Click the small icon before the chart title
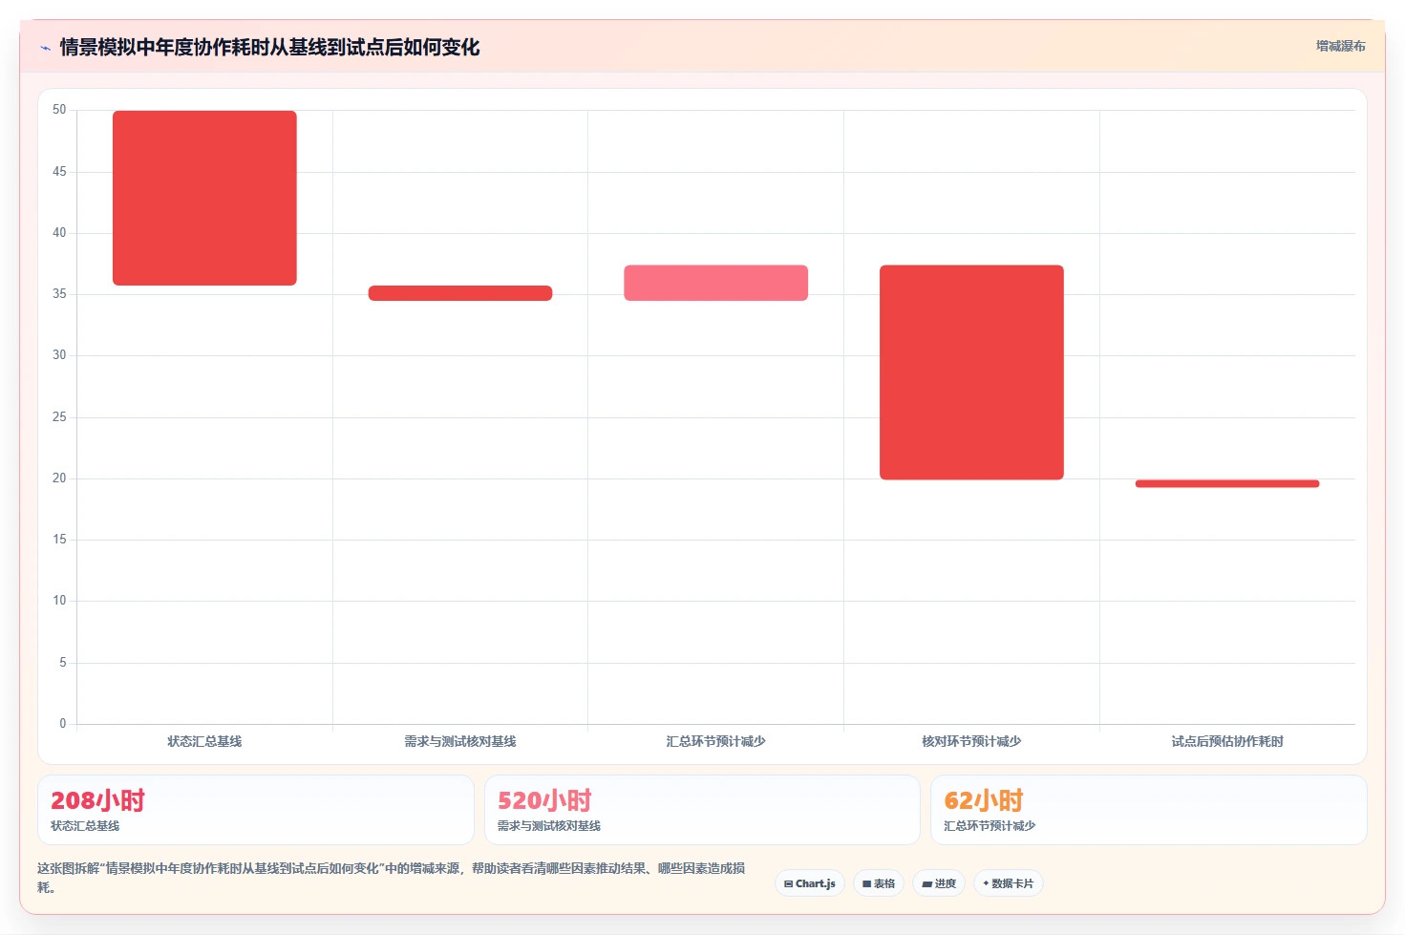Screen dimensions: 1405x935 (45, 48)
